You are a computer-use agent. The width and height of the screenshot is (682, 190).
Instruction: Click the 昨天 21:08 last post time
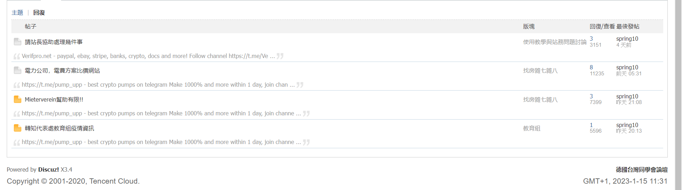pyautogui.click(x=629, y=102)
